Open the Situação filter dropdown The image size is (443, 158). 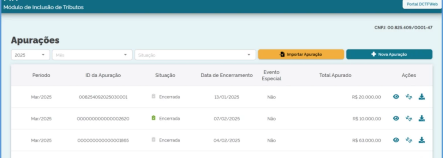[195, 55]
